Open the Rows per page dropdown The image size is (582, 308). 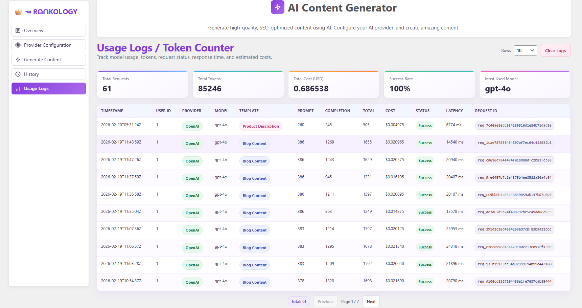tap(525, 50)
